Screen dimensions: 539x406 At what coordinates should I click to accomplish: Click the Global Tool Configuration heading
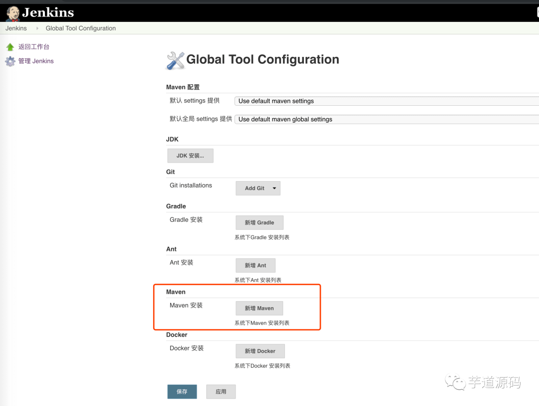[x=263, y=59]
